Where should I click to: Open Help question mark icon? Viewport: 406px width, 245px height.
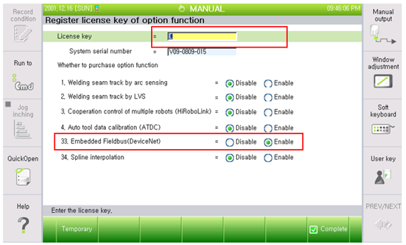(x=23, y=225)
